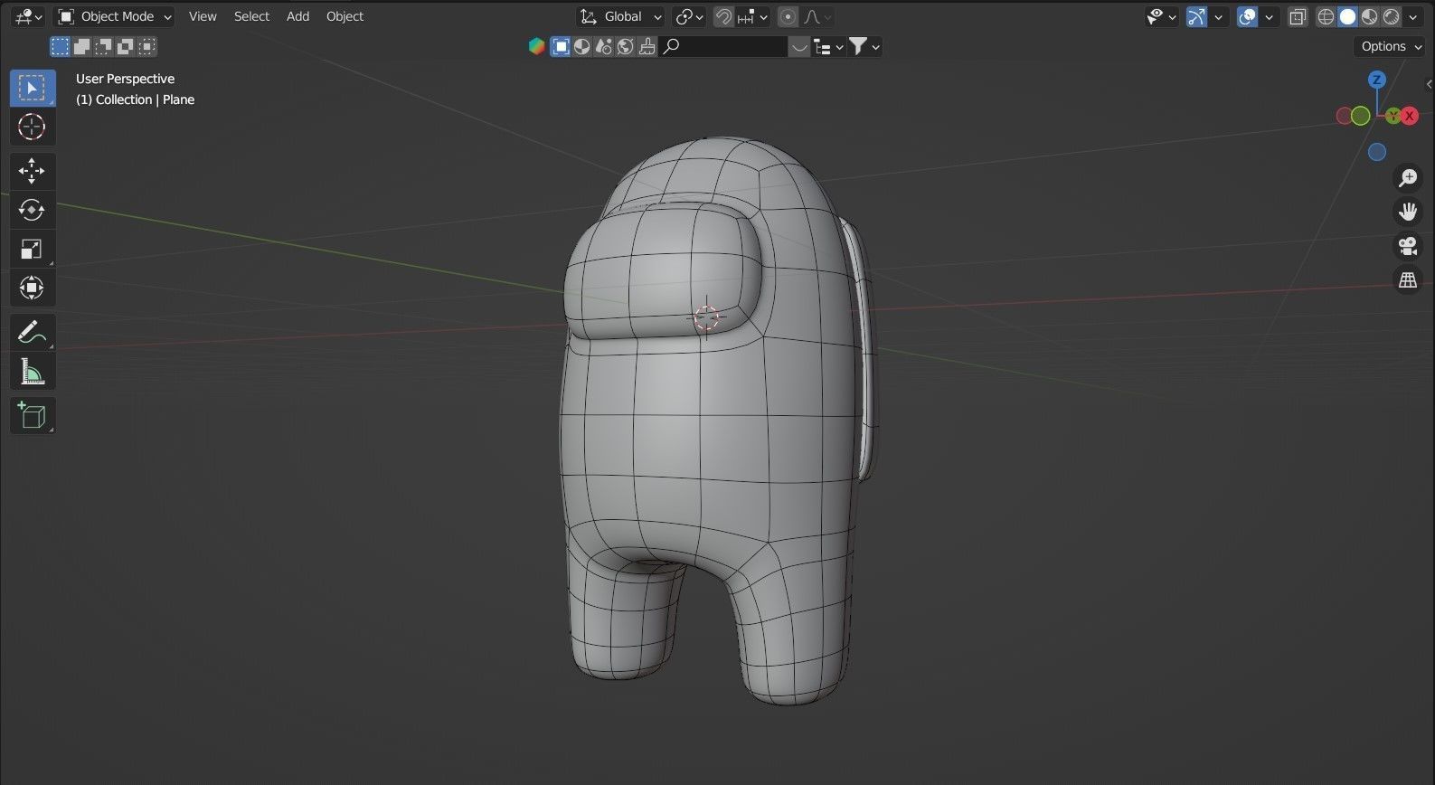This screenshot has width=1435, height=785.
Task: Choose the Move tool
Action: pos(32,171)
